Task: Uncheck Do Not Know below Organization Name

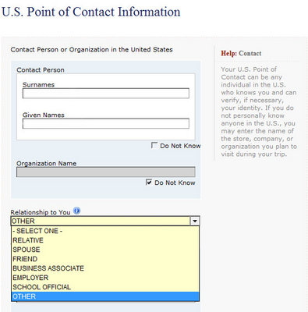Action: click(x=149, y=183)
